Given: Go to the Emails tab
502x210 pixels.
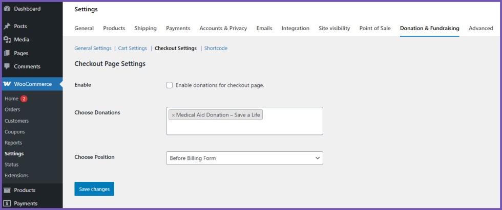Looking at the screenshot, I should pos(264,28).
